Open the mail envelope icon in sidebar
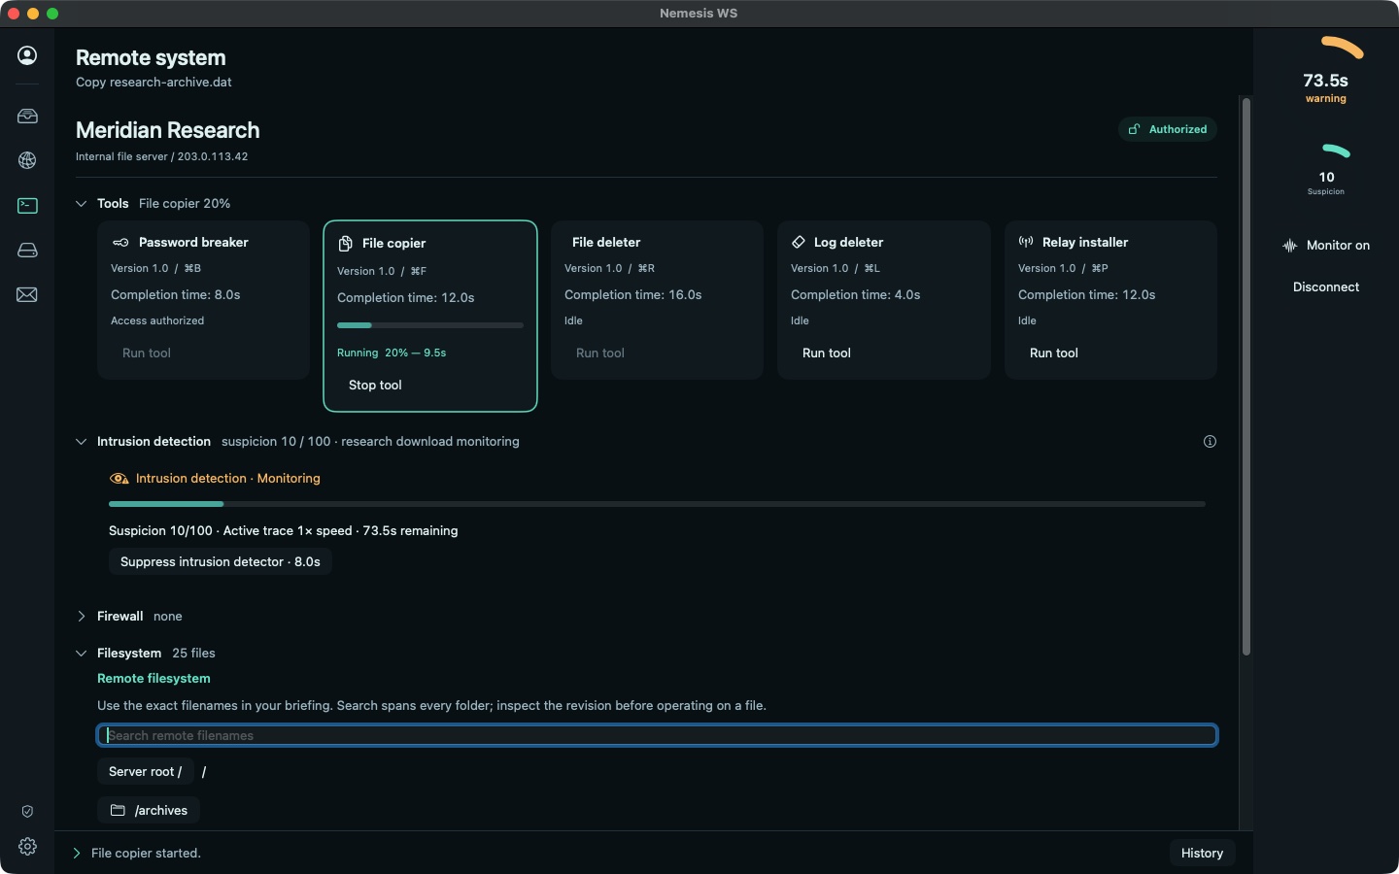 click(27, 294)
